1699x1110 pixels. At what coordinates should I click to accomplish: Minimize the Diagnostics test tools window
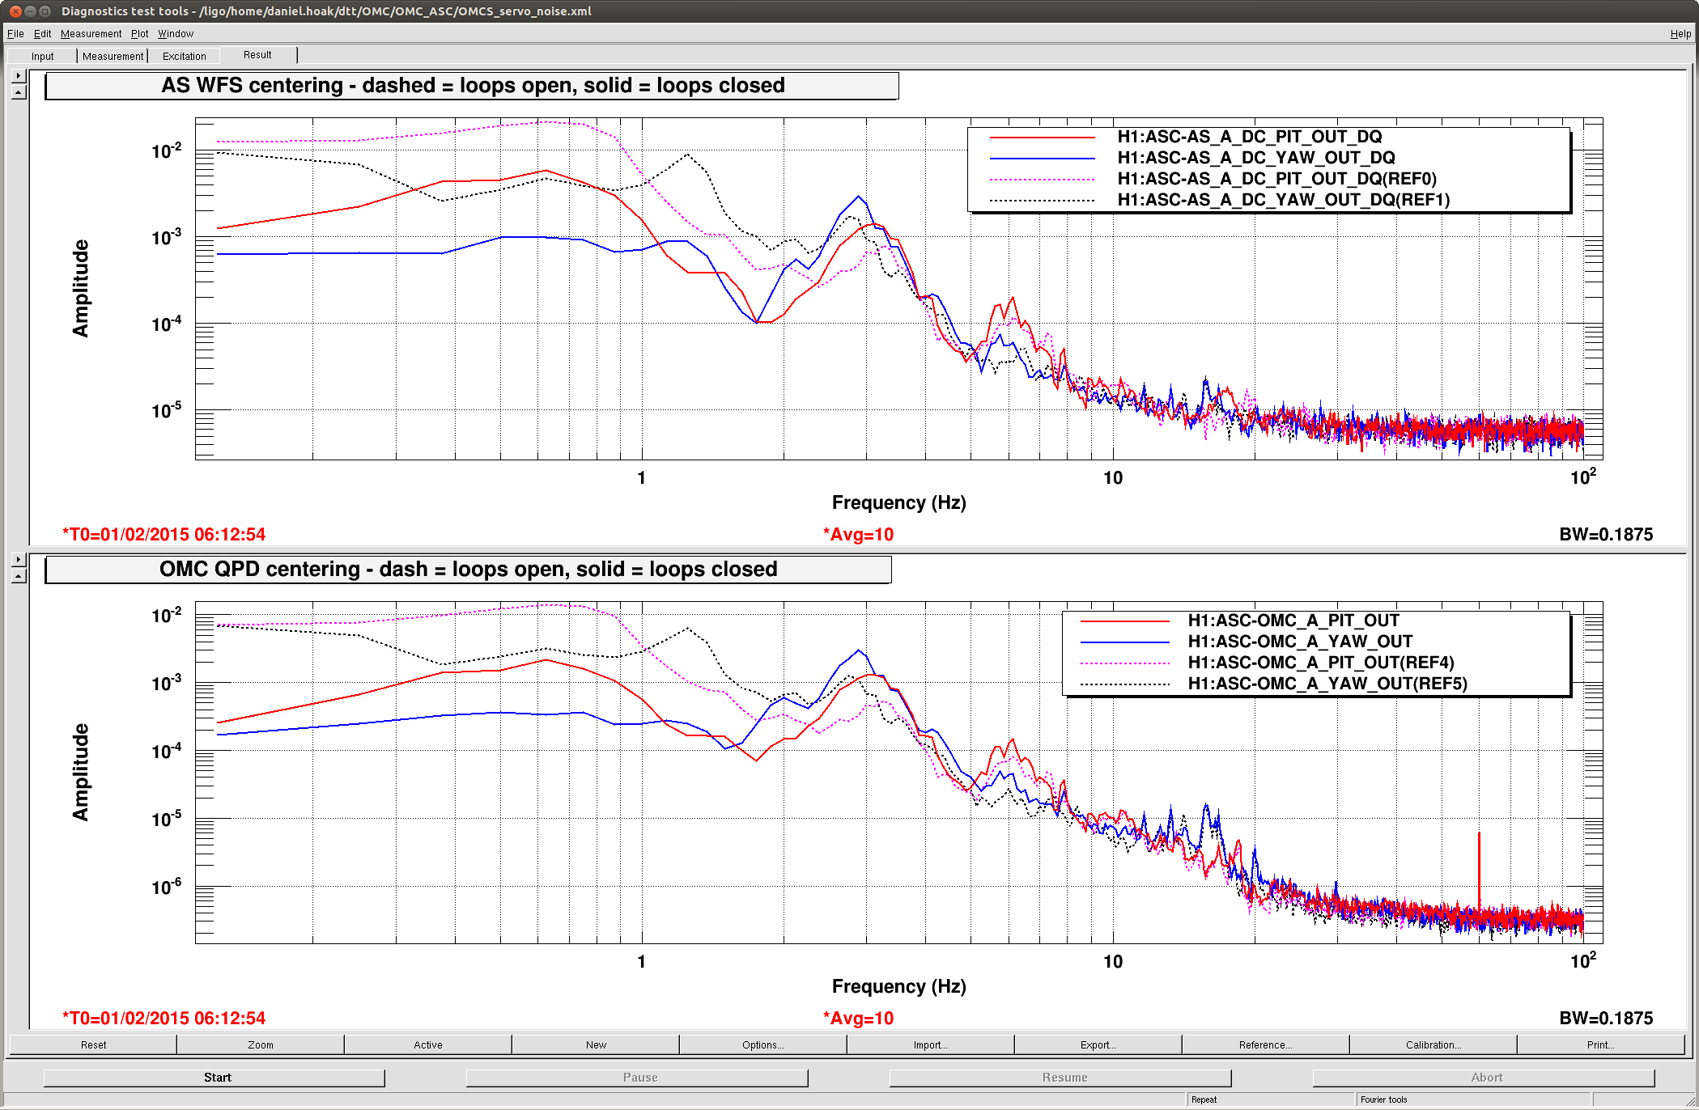pos(30,11)
